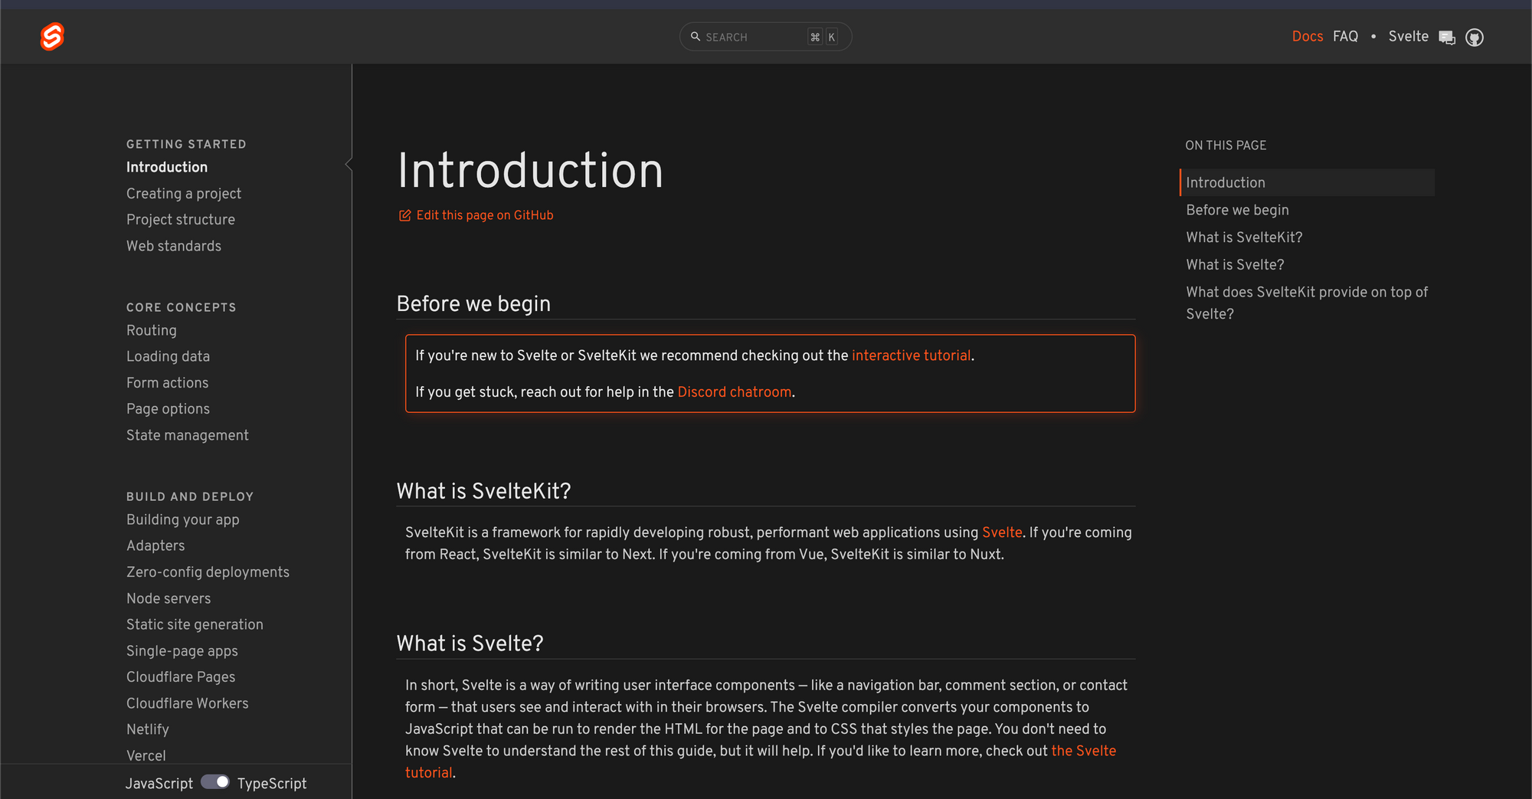Open "State management" in the sidebar
Viewport: 1532px width, 799px height.
point(188,435)
